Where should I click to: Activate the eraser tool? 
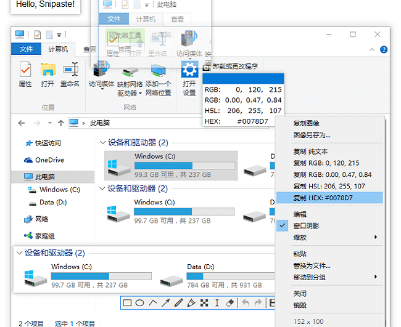coord(230,303)
